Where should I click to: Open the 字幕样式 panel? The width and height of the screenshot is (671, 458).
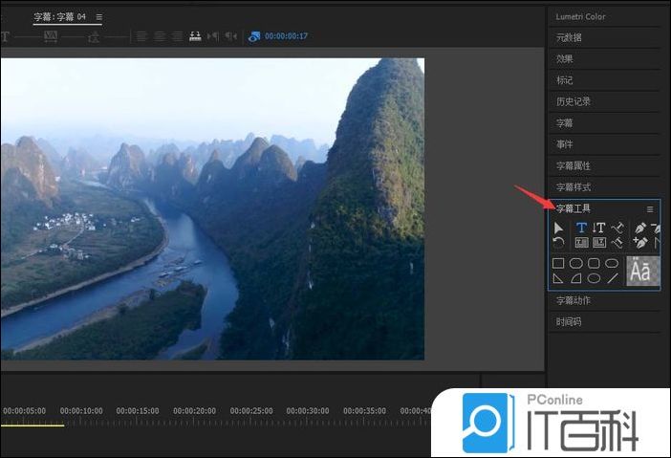point(574,186)
